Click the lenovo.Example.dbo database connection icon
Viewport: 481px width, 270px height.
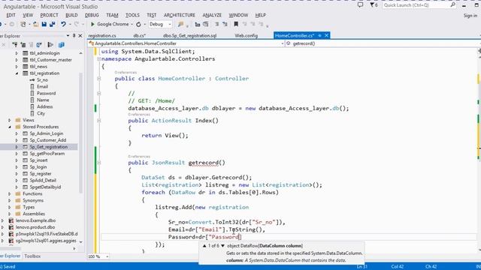(11, 220)
